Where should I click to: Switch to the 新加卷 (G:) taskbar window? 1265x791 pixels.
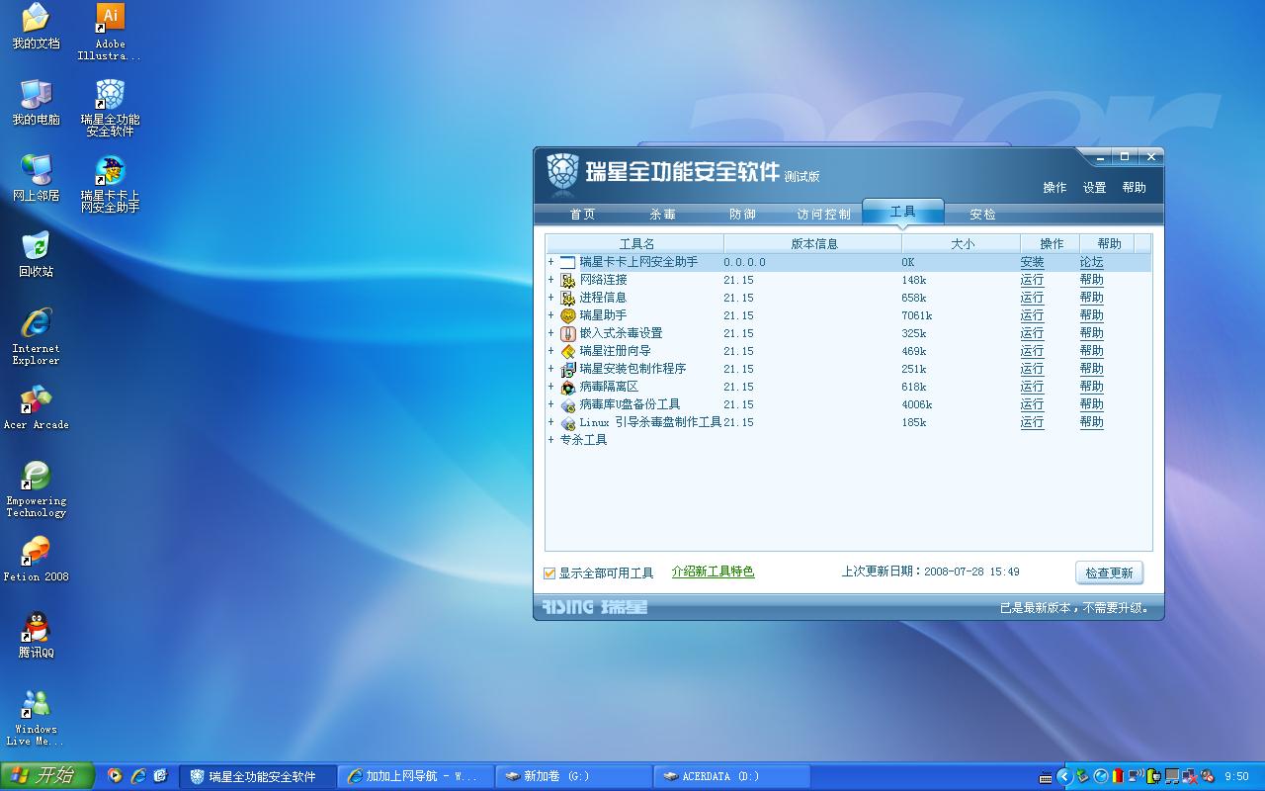click(573, 776)
